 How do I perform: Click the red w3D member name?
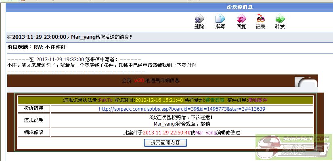pos(139,80)
